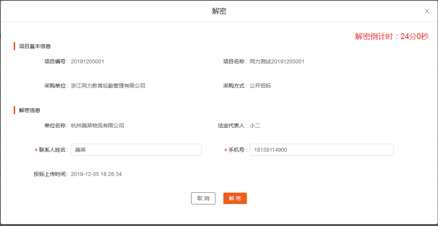Click the 项目基本信息 section heading
The image size is (438, 226).
pyautogui.click(x=35, y=46)
